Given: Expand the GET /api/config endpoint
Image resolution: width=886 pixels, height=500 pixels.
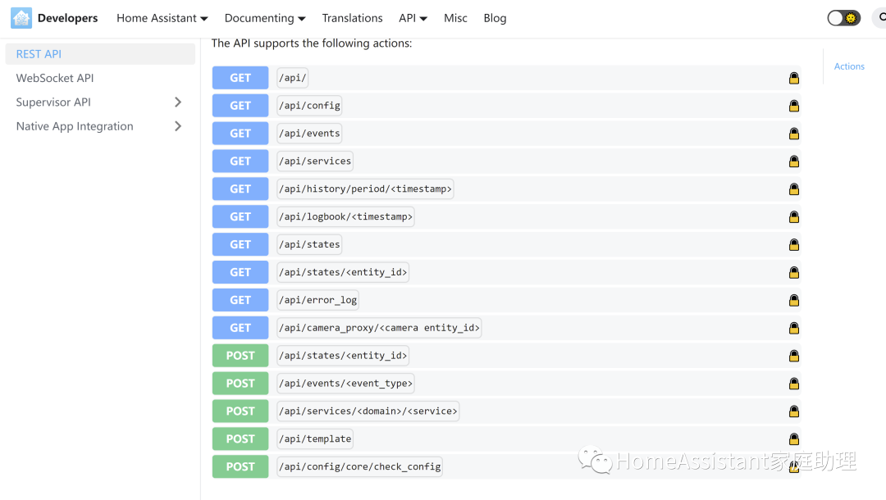Looking at the screenshot, I should [506, 106].
